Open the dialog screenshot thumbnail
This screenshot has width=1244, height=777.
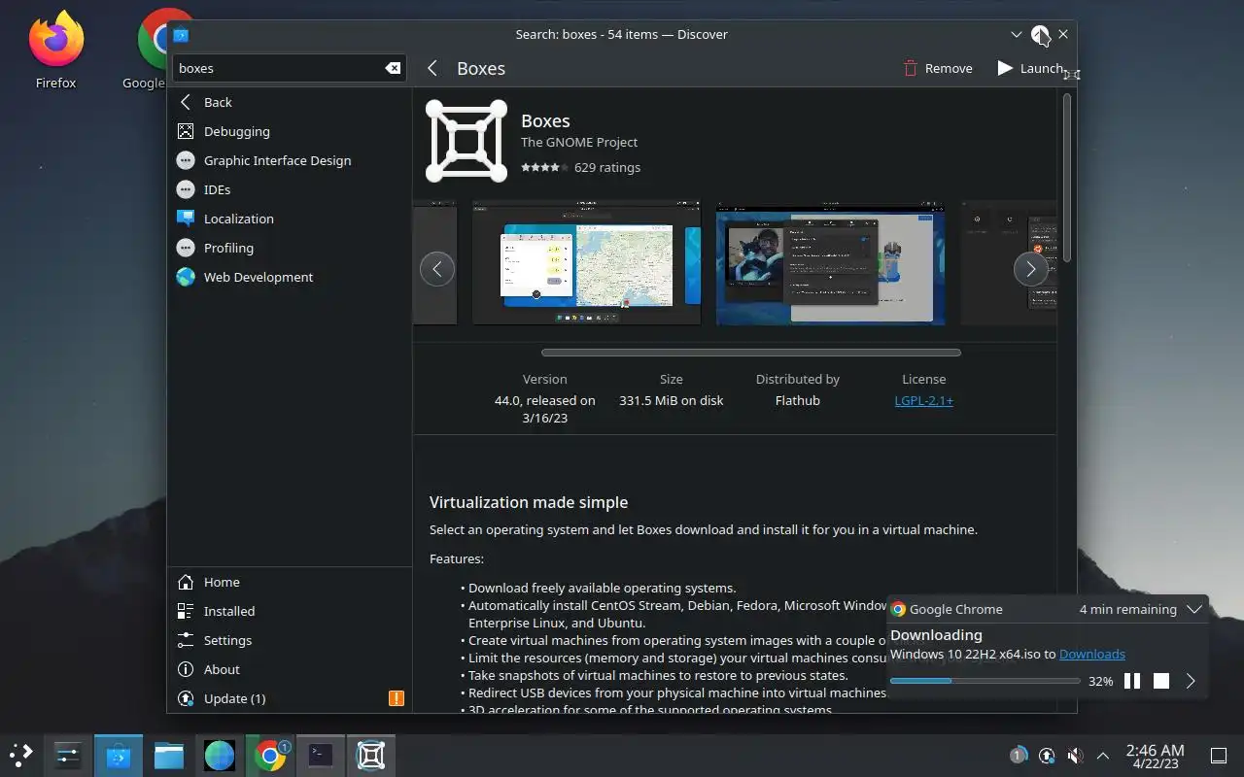click(x=830, y=262)
